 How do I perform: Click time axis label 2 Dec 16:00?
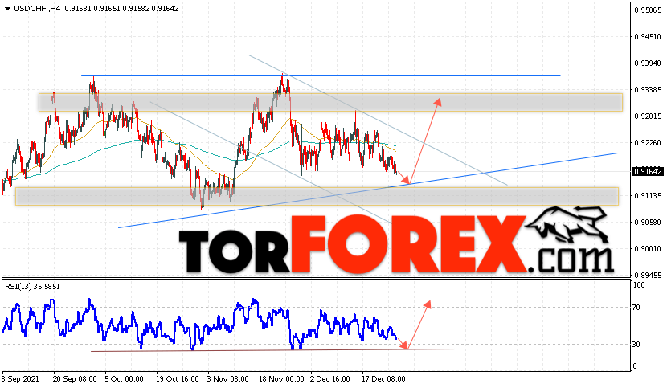tap(330, 378)
